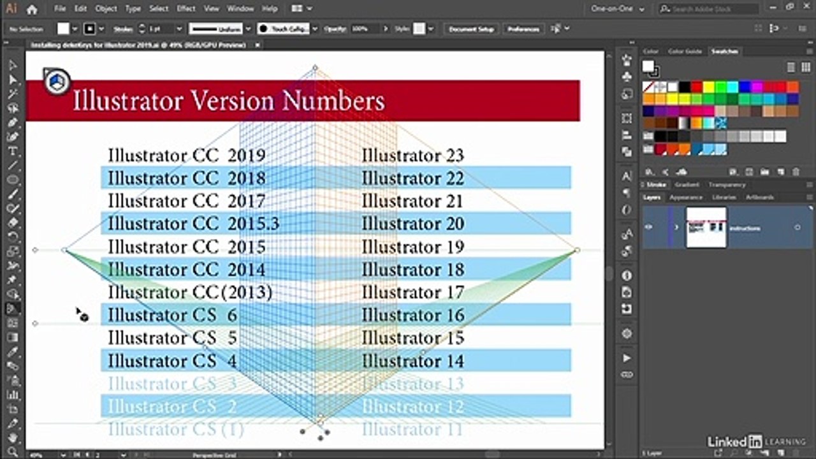Hide the Instructions layer with eye icon
This screenshot has width=816, height=459.
coord(648,227)
